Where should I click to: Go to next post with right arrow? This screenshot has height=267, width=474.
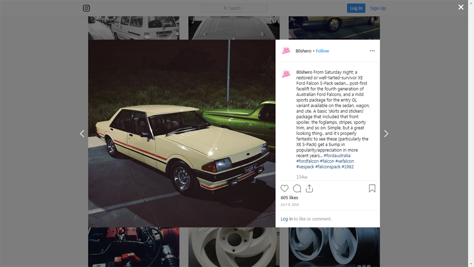click(386, 133)
